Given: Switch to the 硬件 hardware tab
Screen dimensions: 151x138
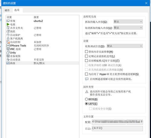Looking at the screenshot, I should [7, 10].
